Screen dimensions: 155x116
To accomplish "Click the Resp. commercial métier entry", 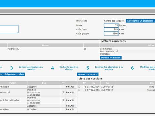I will pyautogui.click(x=109, y=51).
